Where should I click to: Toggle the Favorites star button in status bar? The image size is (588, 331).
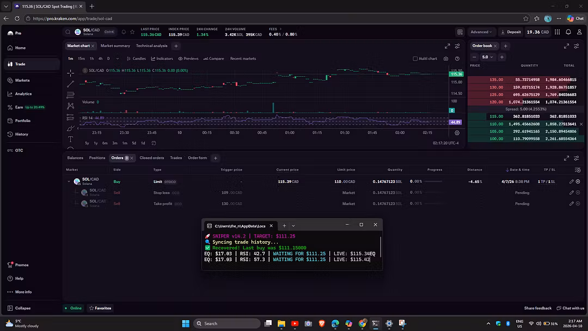(100, 308)
